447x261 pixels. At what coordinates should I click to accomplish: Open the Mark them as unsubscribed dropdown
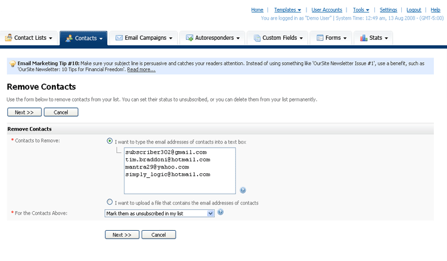pos(160,214)
